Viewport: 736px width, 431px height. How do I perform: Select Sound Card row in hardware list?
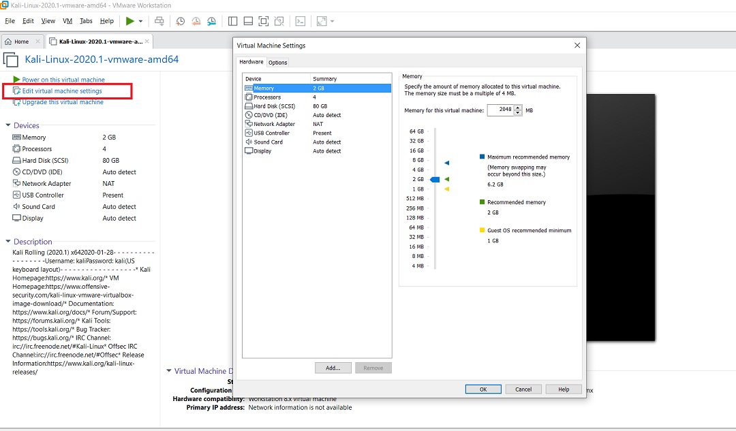(x=318, y=142)
